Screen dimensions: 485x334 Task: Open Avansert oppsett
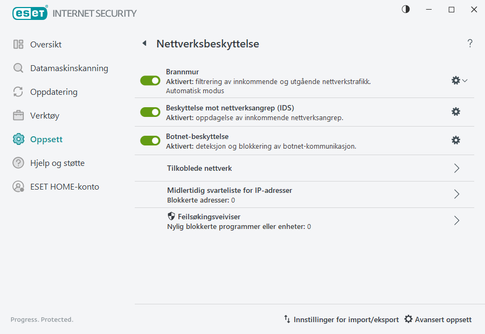[438, 319]
